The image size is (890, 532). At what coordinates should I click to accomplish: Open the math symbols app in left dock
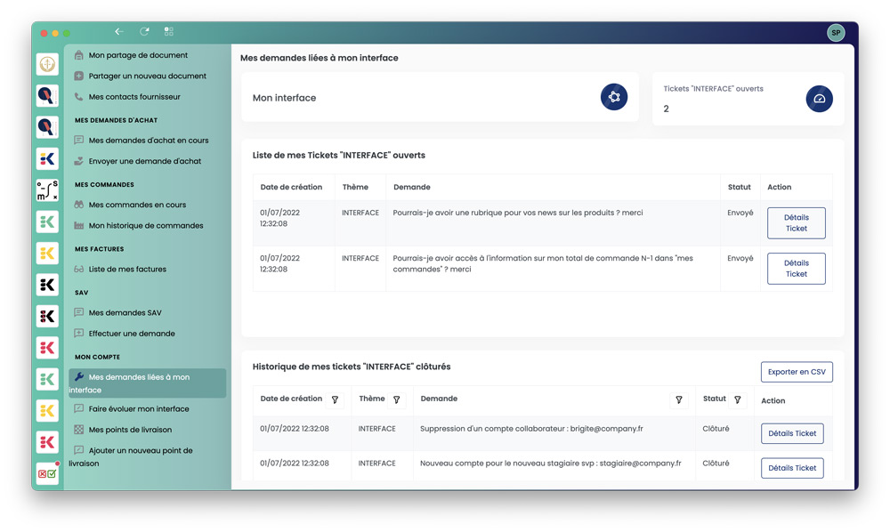coord(47,190)
